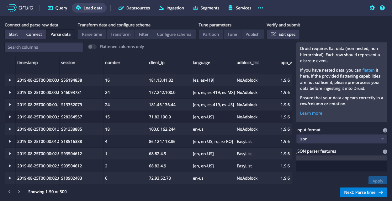The width and height of the screenshot is (392, 201).
Task: Select the Load data navigation tab
Action: click(89, 8)
